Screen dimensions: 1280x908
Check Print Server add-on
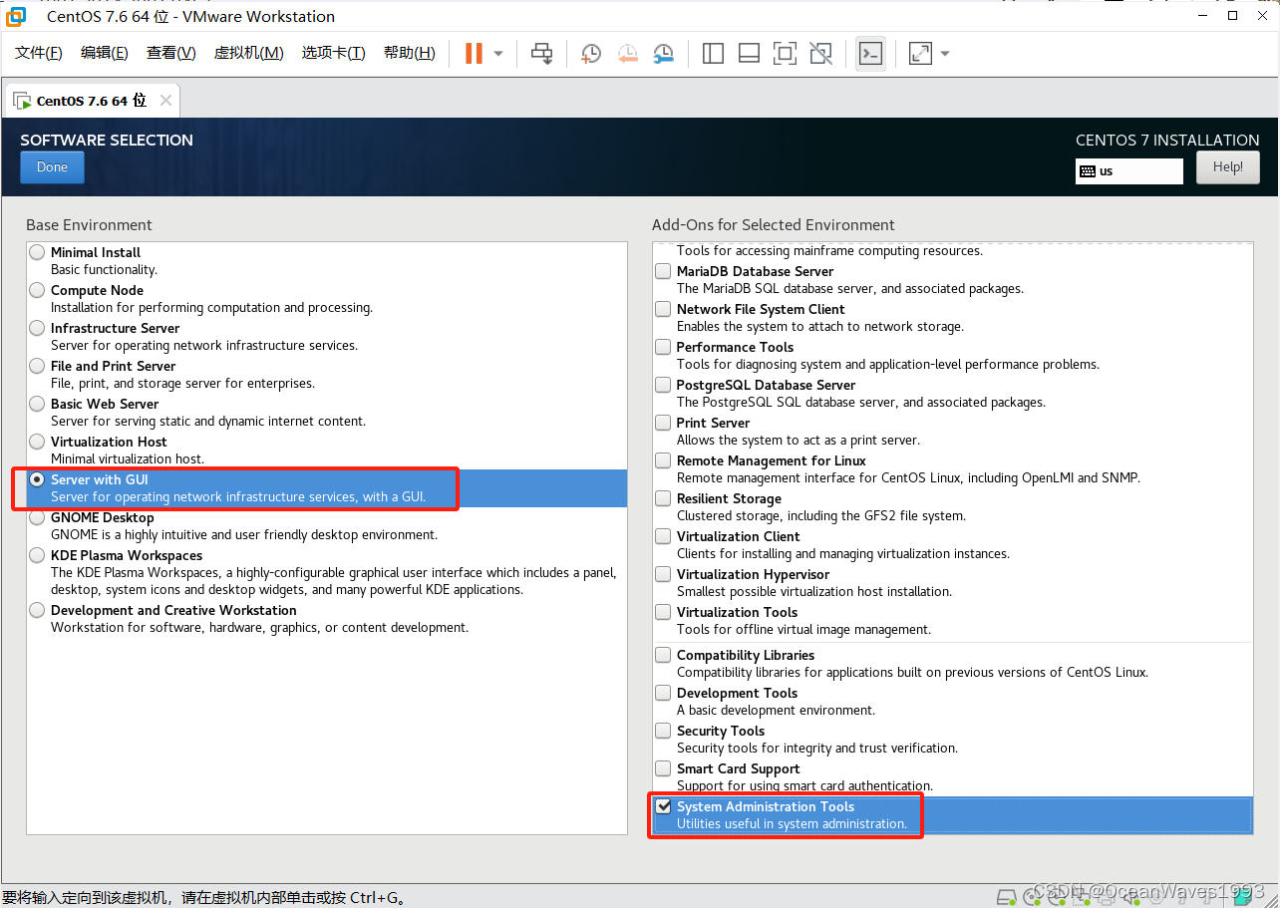coord(663,423)
